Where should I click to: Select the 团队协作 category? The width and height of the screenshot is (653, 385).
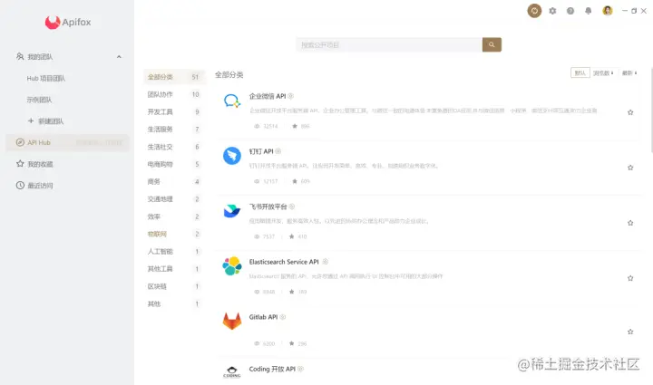174,94
